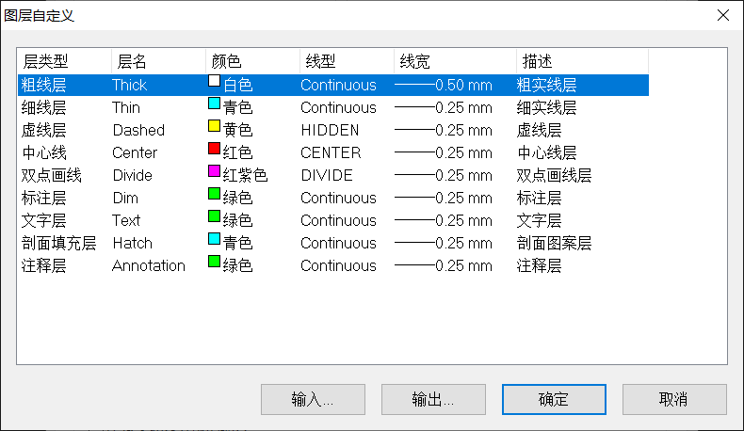Screen dimensions: 744x431
Task: Click the layer name Dim
Action: click(125, 198)
